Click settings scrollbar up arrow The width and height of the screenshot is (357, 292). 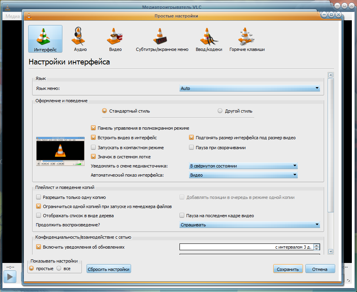(331, 75)
